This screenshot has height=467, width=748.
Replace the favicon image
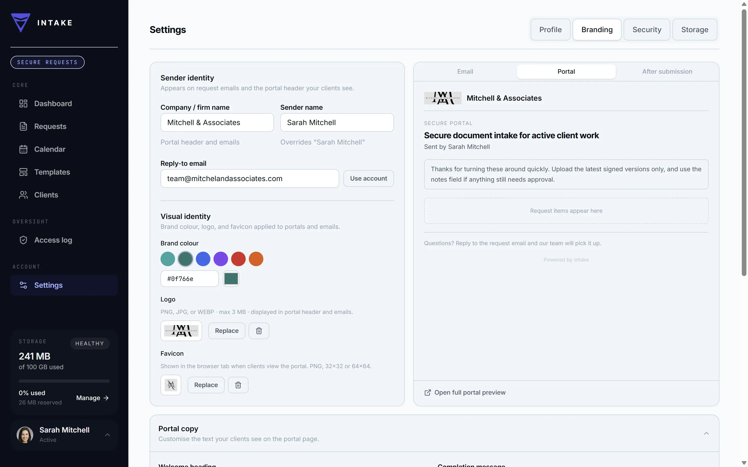[x=206, y=385]
